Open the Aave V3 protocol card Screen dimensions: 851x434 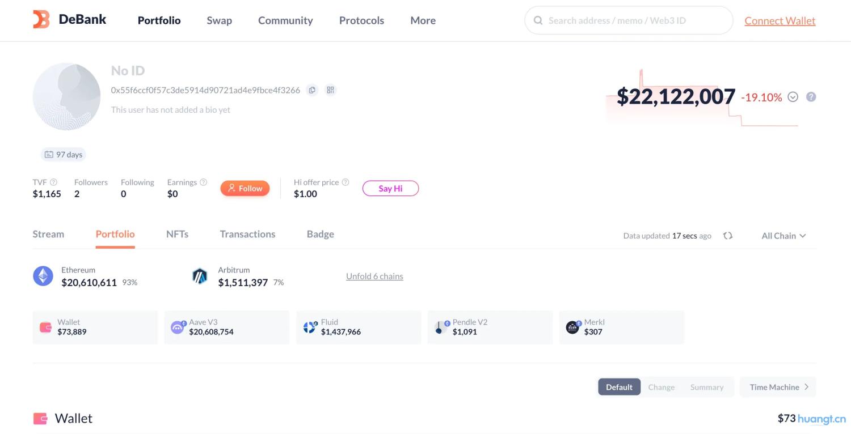(226, 327)
